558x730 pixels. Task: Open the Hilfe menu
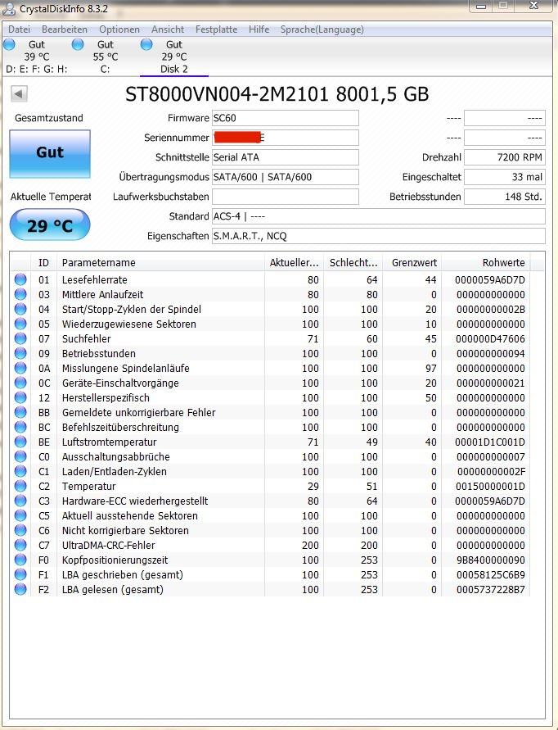[259, 29]
